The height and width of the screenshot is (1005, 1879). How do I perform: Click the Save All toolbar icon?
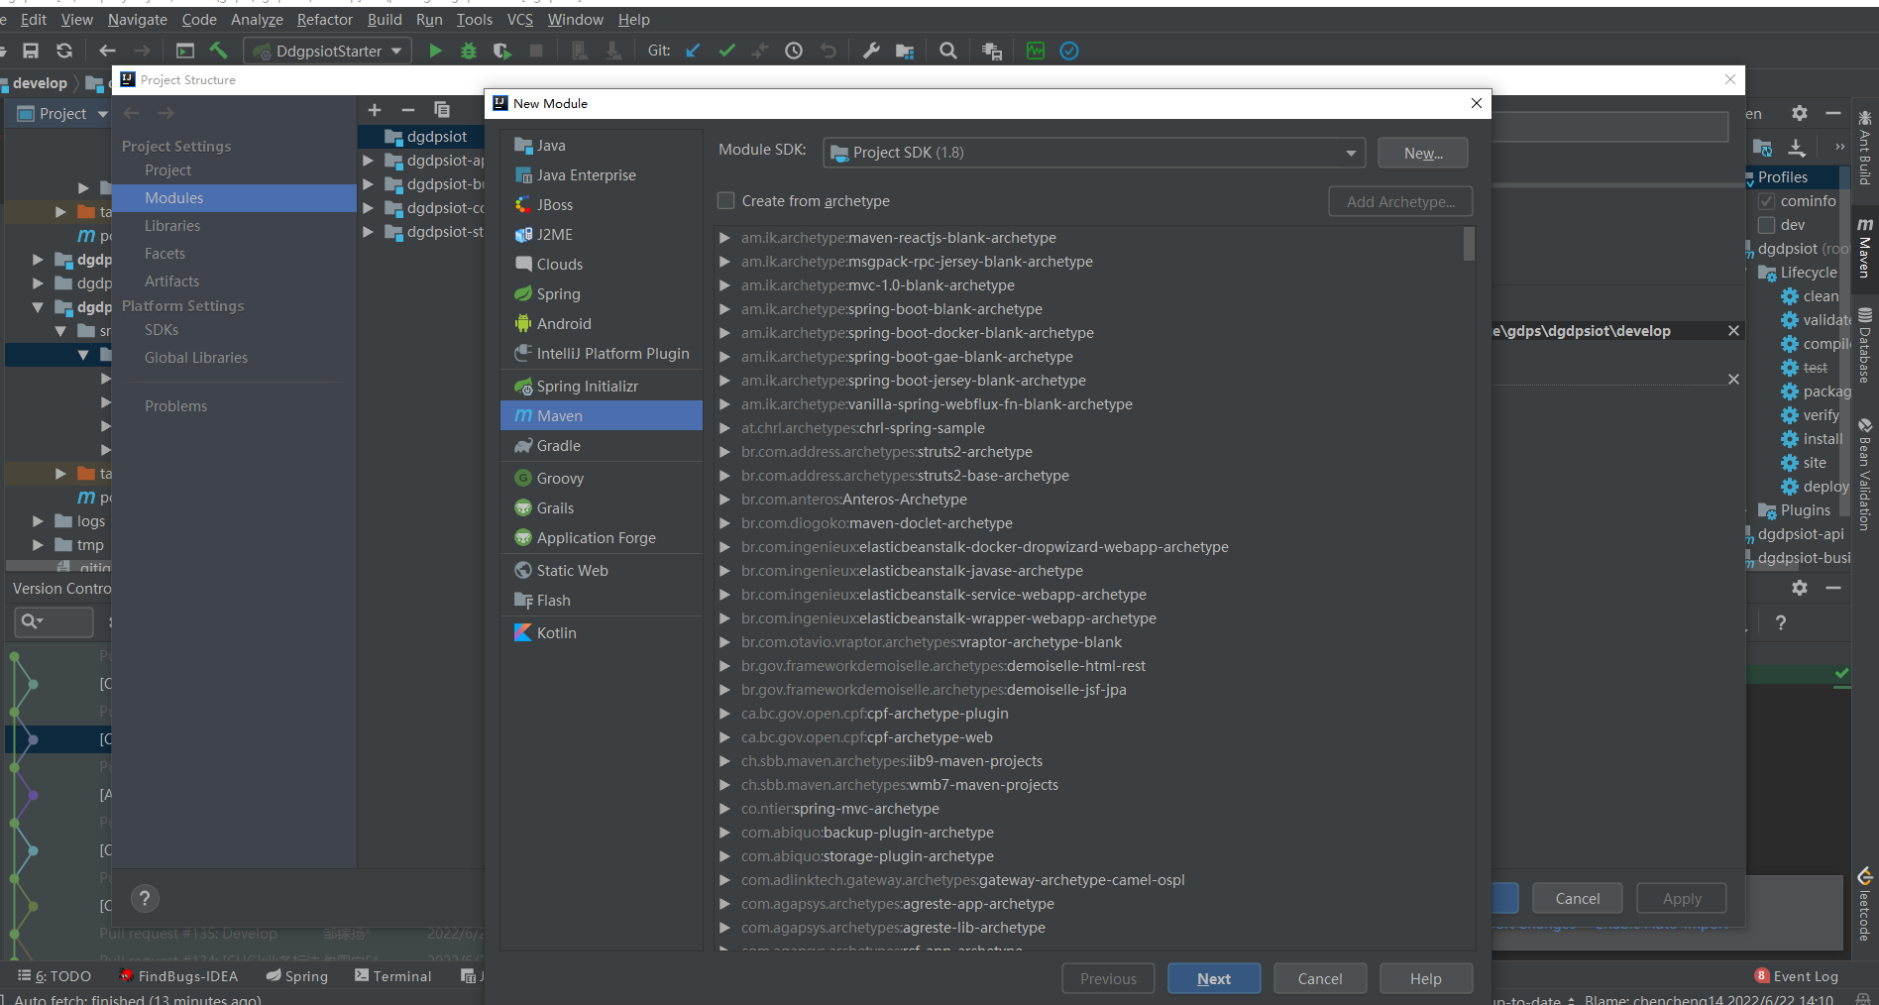click(31, 51)
